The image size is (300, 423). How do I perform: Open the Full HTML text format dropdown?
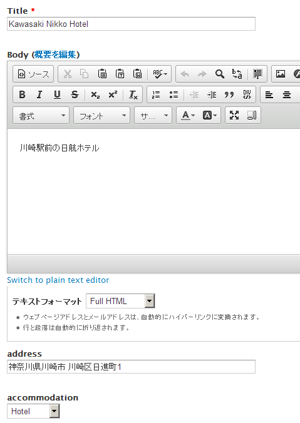120,301
